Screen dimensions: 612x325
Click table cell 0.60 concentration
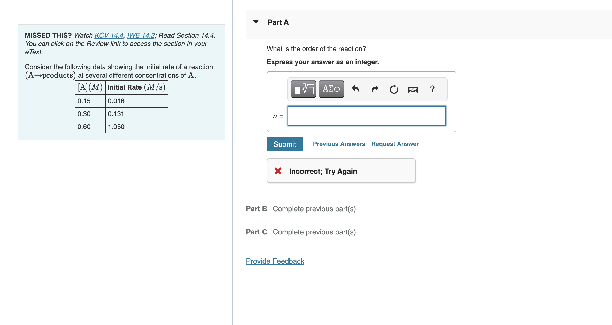90,127
